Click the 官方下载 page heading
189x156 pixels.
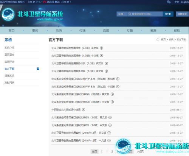56,40
